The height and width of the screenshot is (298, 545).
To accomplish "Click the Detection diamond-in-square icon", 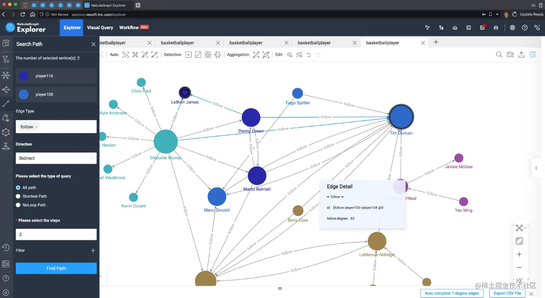I will (208, 55).
